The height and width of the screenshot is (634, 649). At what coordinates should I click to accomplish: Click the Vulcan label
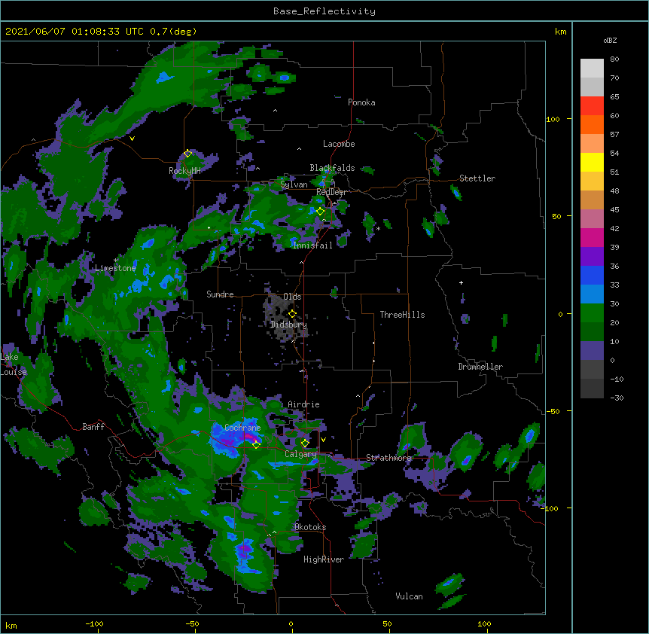click(409, 596)
